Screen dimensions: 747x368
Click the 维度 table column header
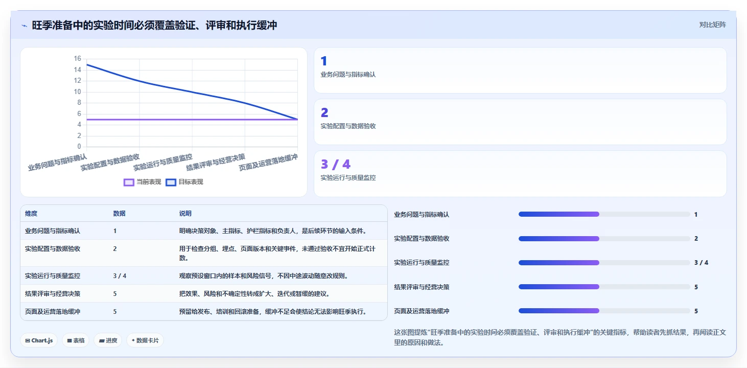click(31, 214)
